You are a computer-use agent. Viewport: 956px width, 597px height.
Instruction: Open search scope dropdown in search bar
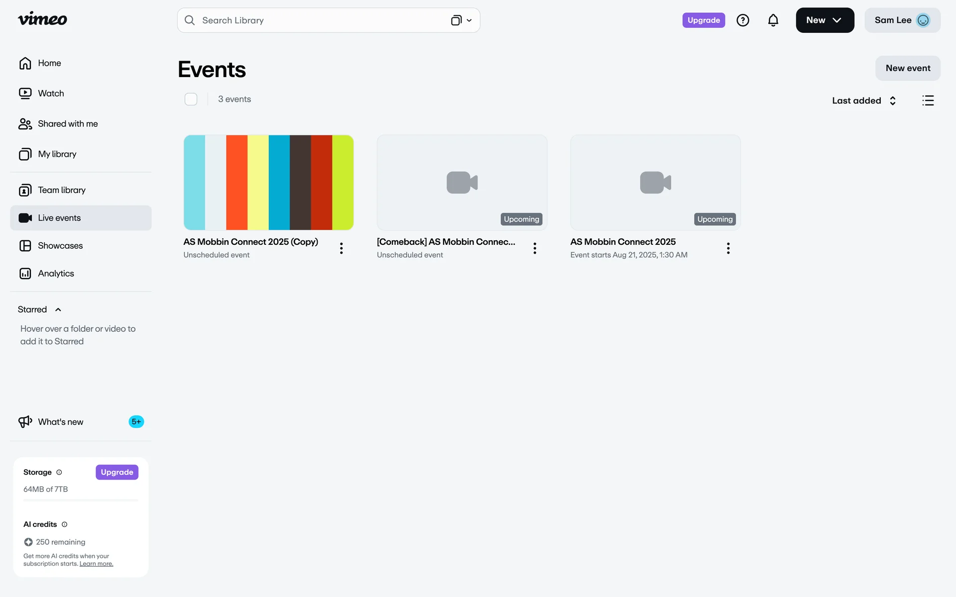click(462, 20)
